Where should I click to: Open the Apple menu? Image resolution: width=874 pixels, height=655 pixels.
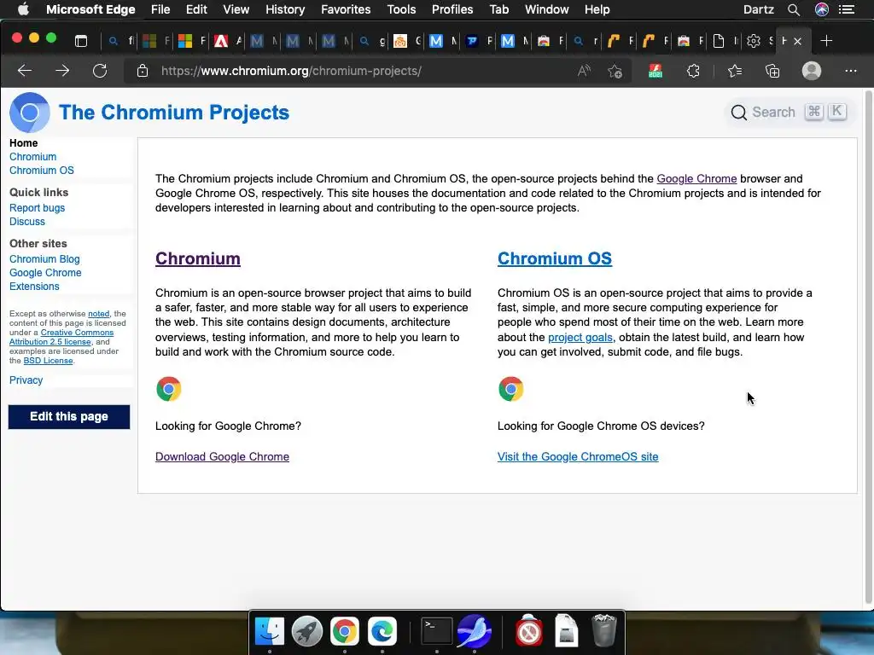(x=23, y=9)
